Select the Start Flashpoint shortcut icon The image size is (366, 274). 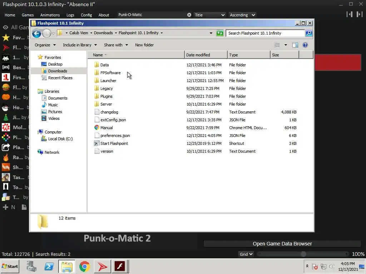[97, 143]
